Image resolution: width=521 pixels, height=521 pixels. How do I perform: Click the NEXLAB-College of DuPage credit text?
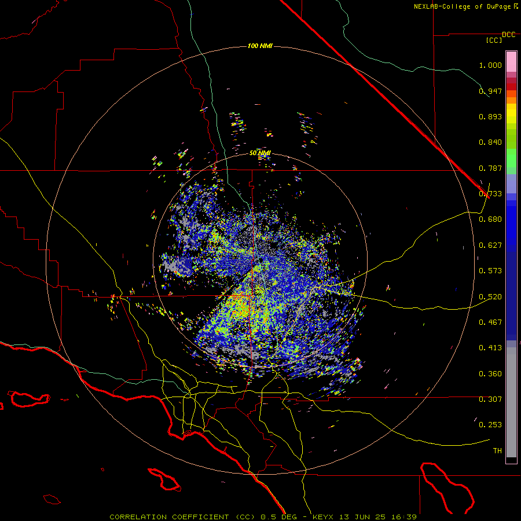465,6
